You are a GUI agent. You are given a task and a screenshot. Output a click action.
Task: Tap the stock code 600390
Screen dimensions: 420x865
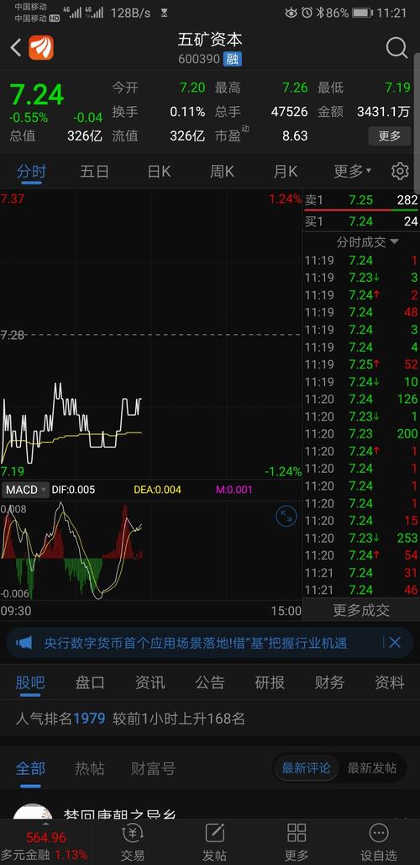tap(199, 59)
